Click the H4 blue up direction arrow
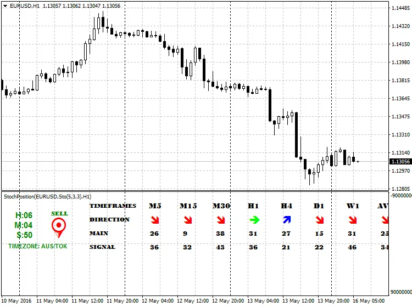This screenshot has width=412, height=307. [286, 220]
